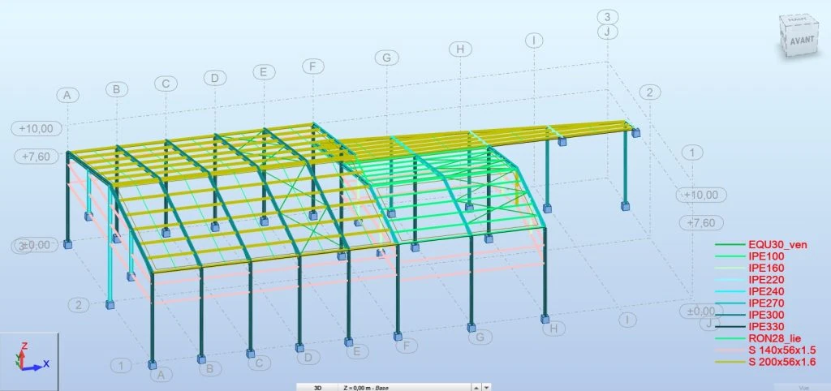Screen dimensions: 831x391
Task: Click grid axis bubble I in top row
Action: (534, 41)
